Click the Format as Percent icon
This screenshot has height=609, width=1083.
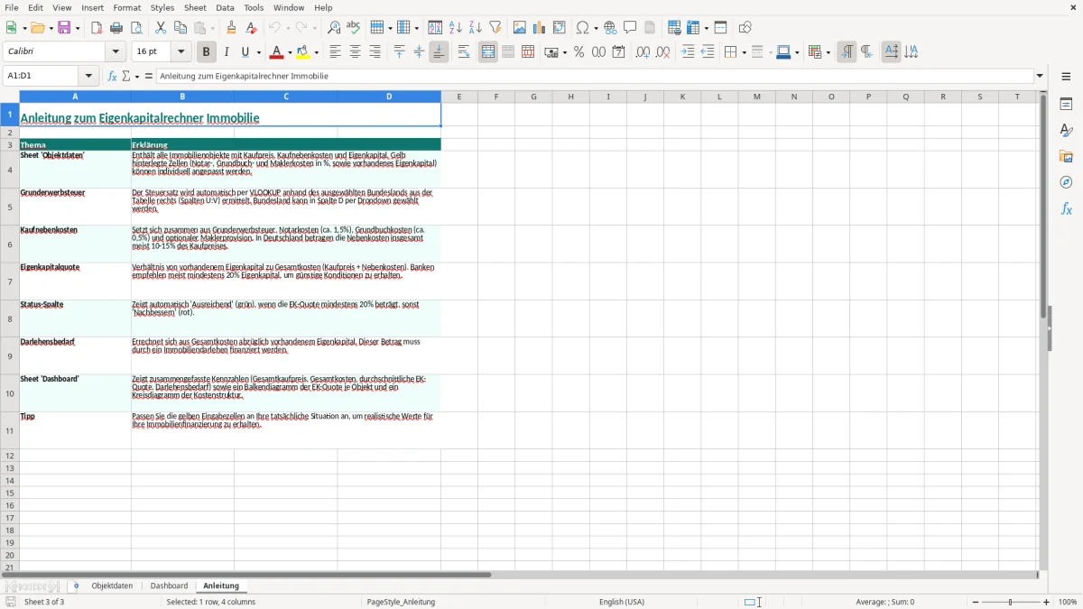point(579,52)
